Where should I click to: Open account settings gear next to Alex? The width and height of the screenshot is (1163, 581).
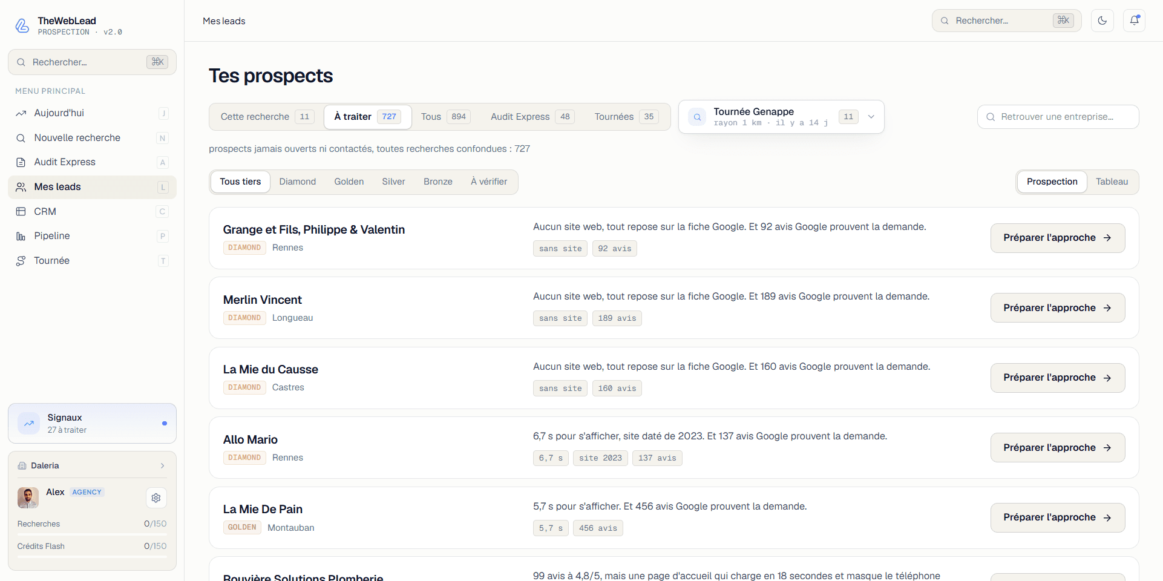(156, 498)
